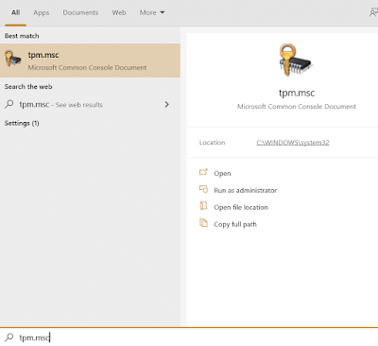Viewport: 378px width, 346px height.
Task: Click the Search the web heading
Action: click(x=28, y=87)
